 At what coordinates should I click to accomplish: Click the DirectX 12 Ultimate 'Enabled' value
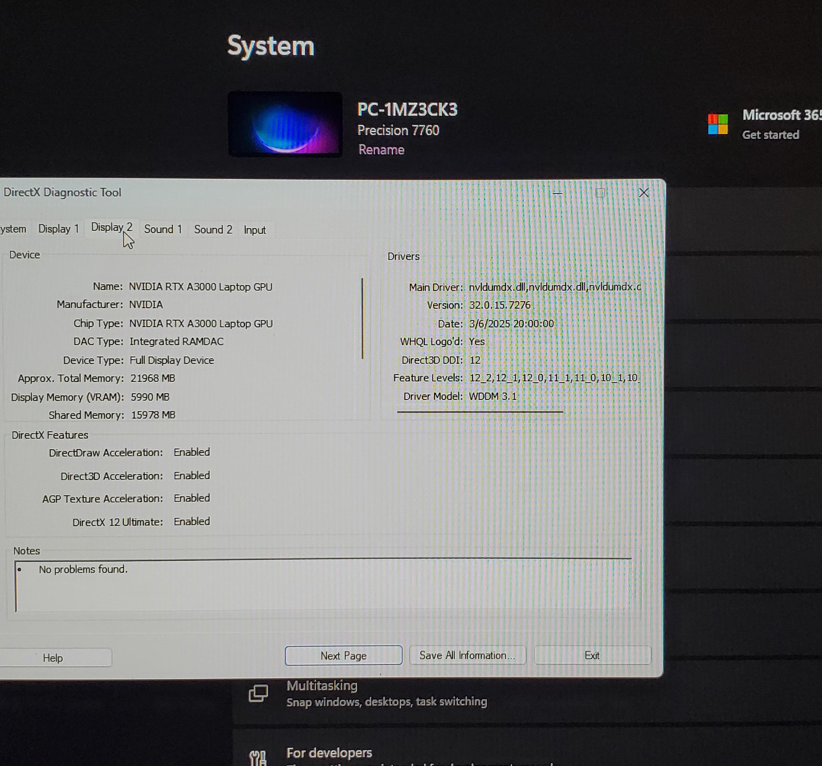(x=191, y=522)
